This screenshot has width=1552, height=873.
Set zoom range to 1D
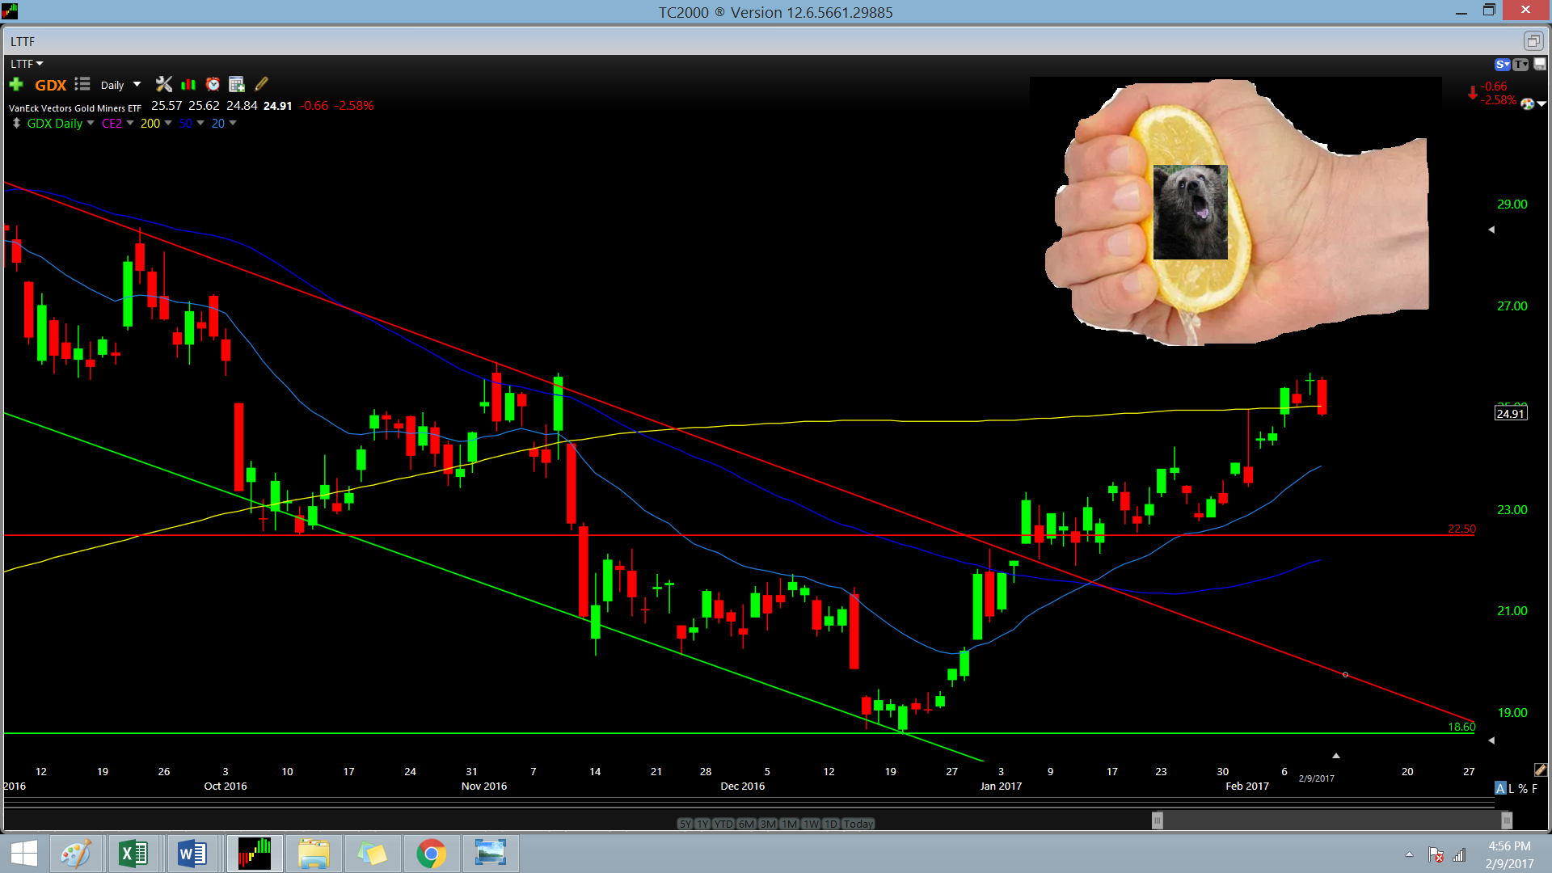click(x=831, y=824)
